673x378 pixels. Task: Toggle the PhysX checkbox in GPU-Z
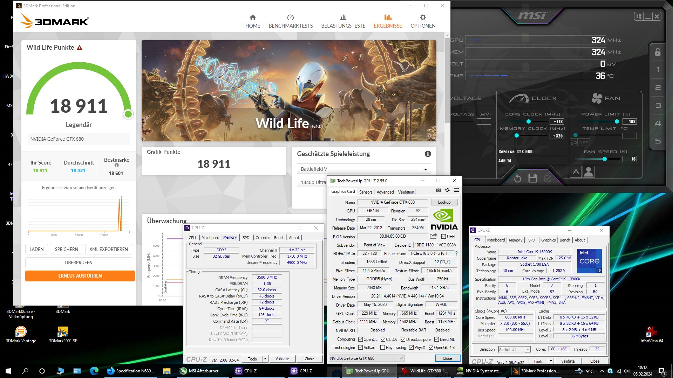coord(411,348)
